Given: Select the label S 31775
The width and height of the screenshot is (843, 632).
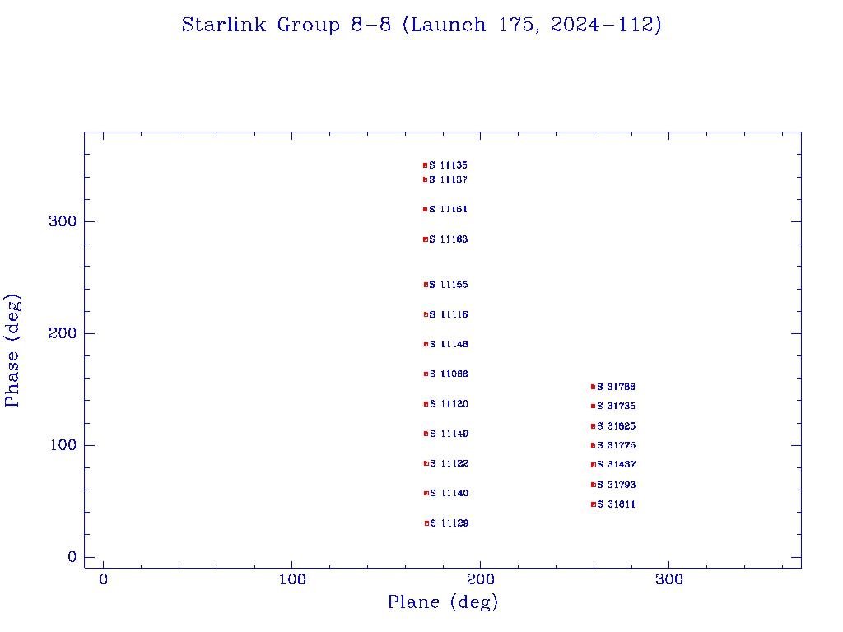Looking at the screenshot, I should tap(616, 445).
